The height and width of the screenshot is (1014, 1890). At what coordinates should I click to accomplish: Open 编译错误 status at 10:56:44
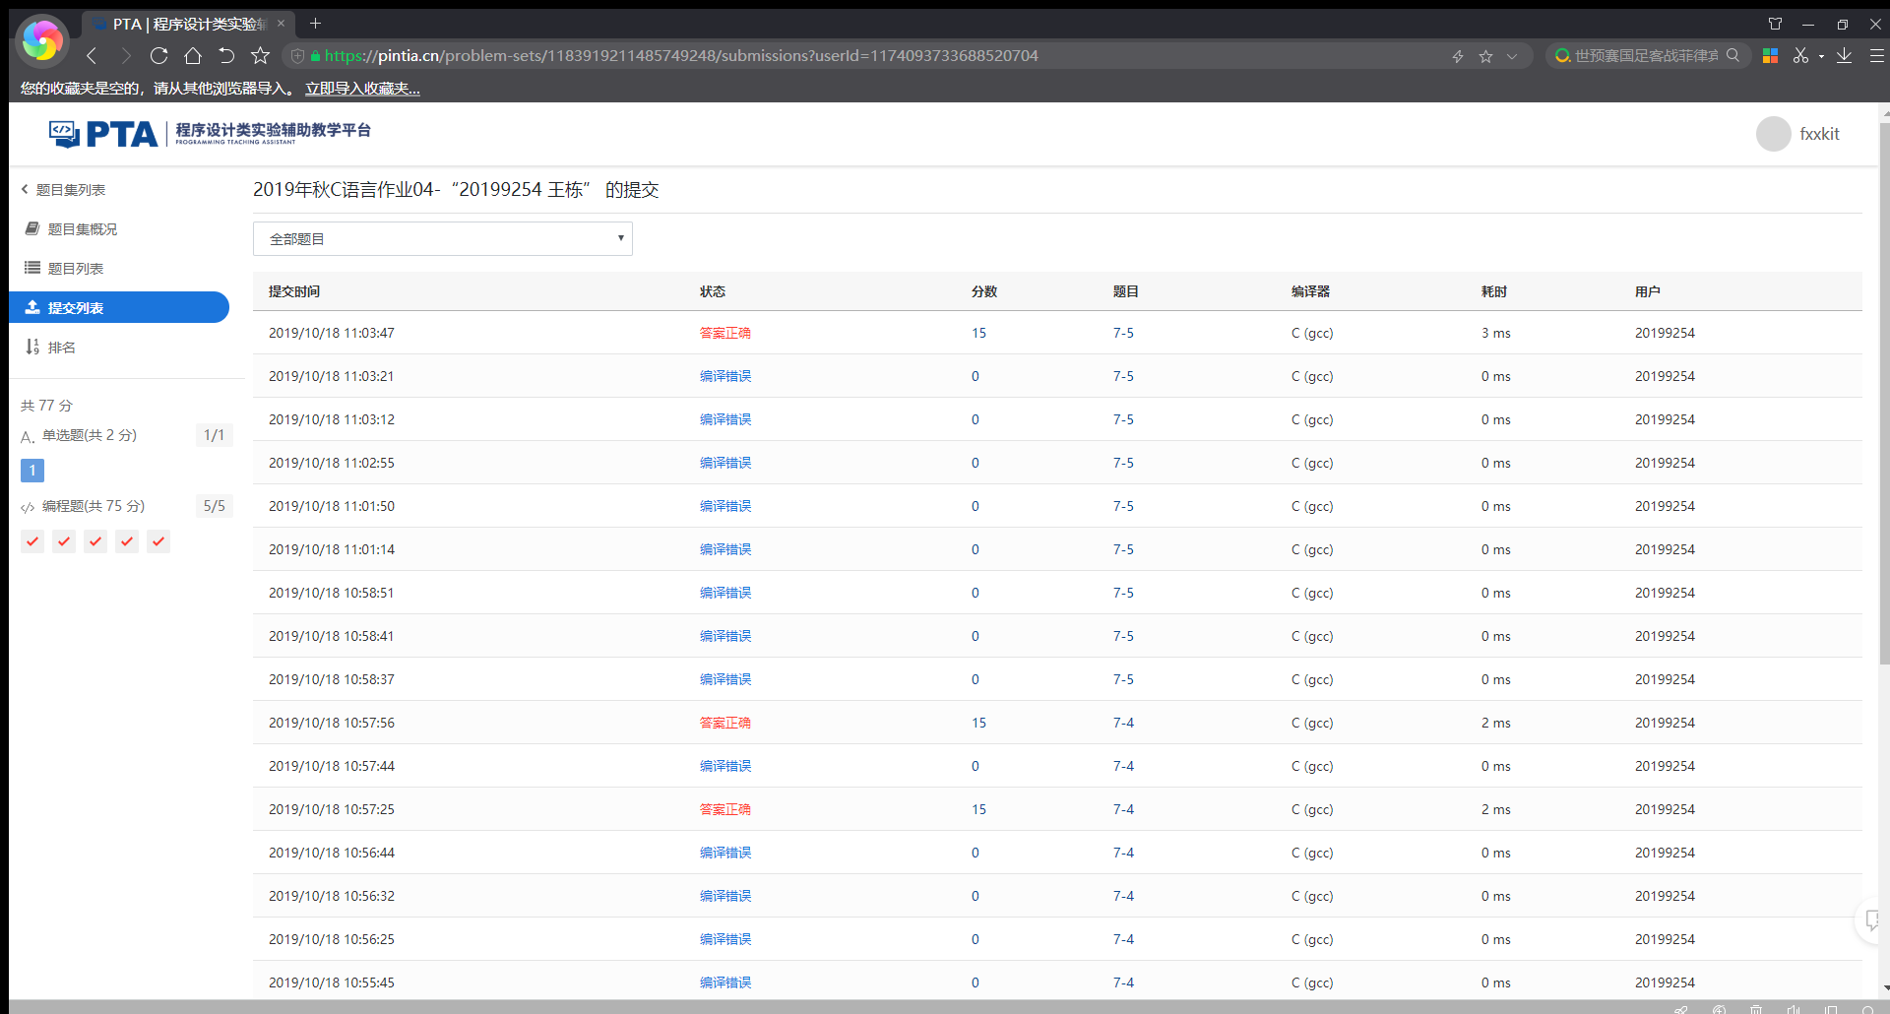724,853
